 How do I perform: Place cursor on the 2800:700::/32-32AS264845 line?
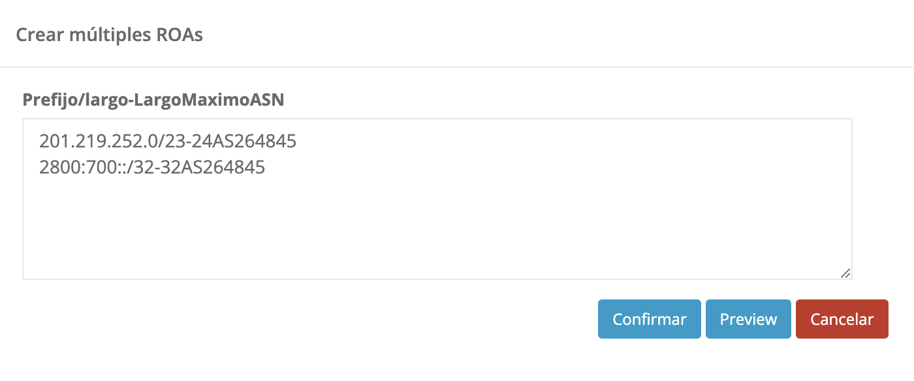point(152,168)
